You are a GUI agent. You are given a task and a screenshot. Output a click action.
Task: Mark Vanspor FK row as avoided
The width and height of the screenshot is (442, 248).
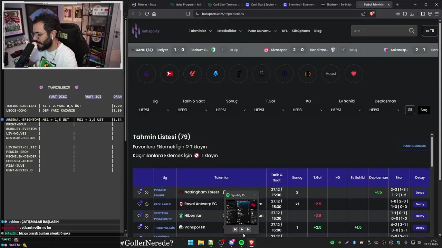click(x=146, y=228)
